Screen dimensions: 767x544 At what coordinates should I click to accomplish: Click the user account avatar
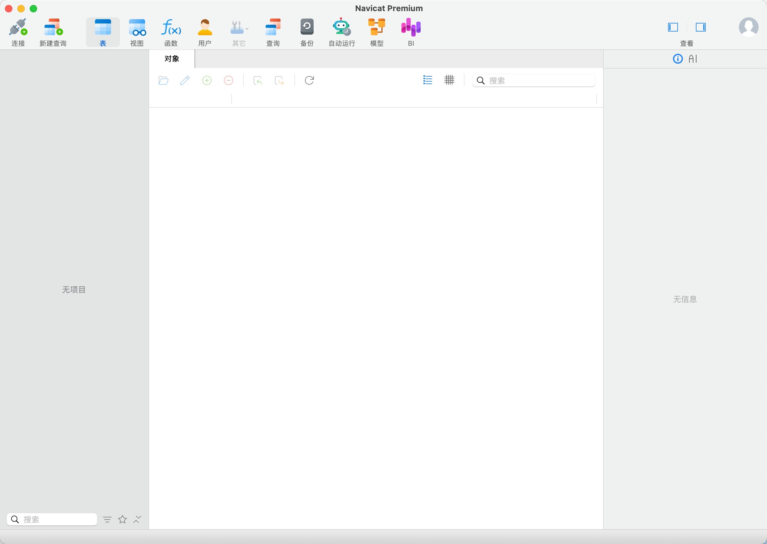pos(748,27)
